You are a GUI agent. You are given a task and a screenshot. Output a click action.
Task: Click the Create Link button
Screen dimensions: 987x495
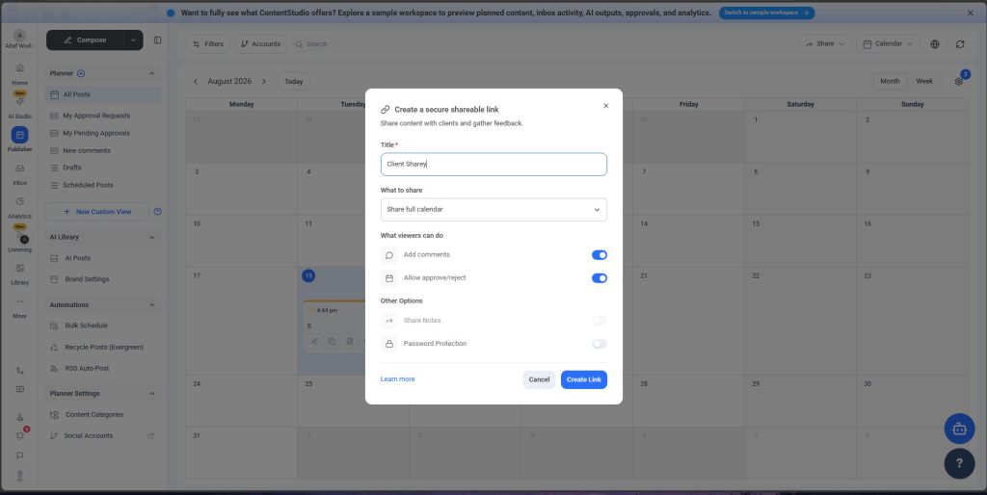tap(583, 379)
